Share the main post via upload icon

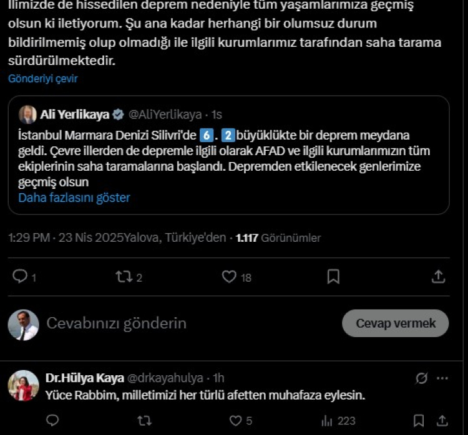pos(438,276)
